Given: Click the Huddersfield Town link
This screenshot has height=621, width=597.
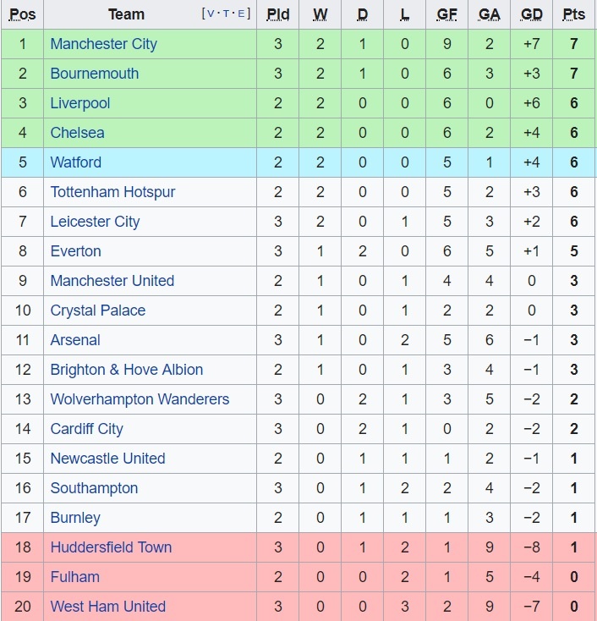Looking at the screenshot, I should (111, 547).
